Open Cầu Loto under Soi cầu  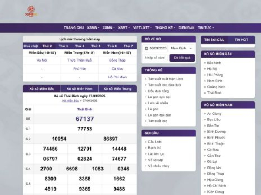coord(155,142)
